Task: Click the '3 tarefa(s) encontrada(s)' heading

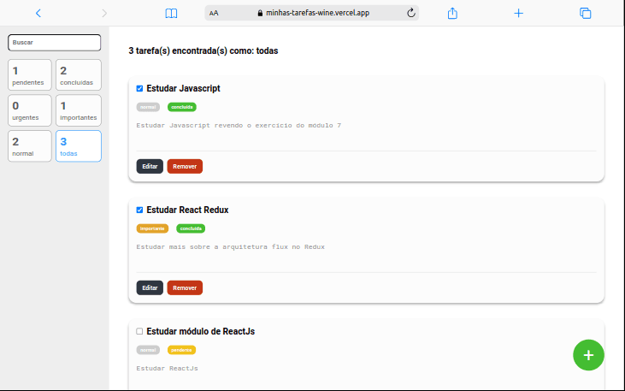Action: point(203,51)
